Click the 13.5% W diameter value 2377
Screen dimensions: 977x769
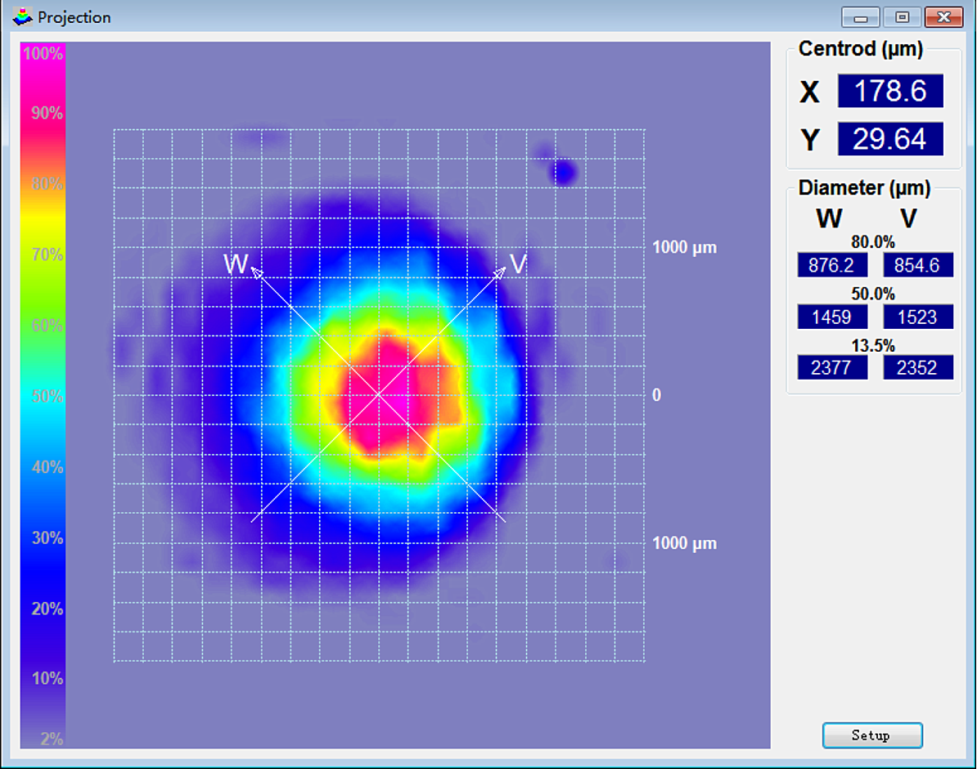tap(832, 367)
